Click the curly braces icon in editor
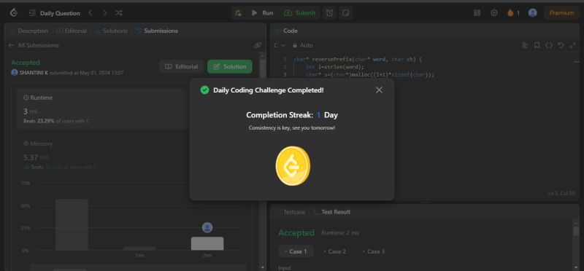 (x=549, y=45)
